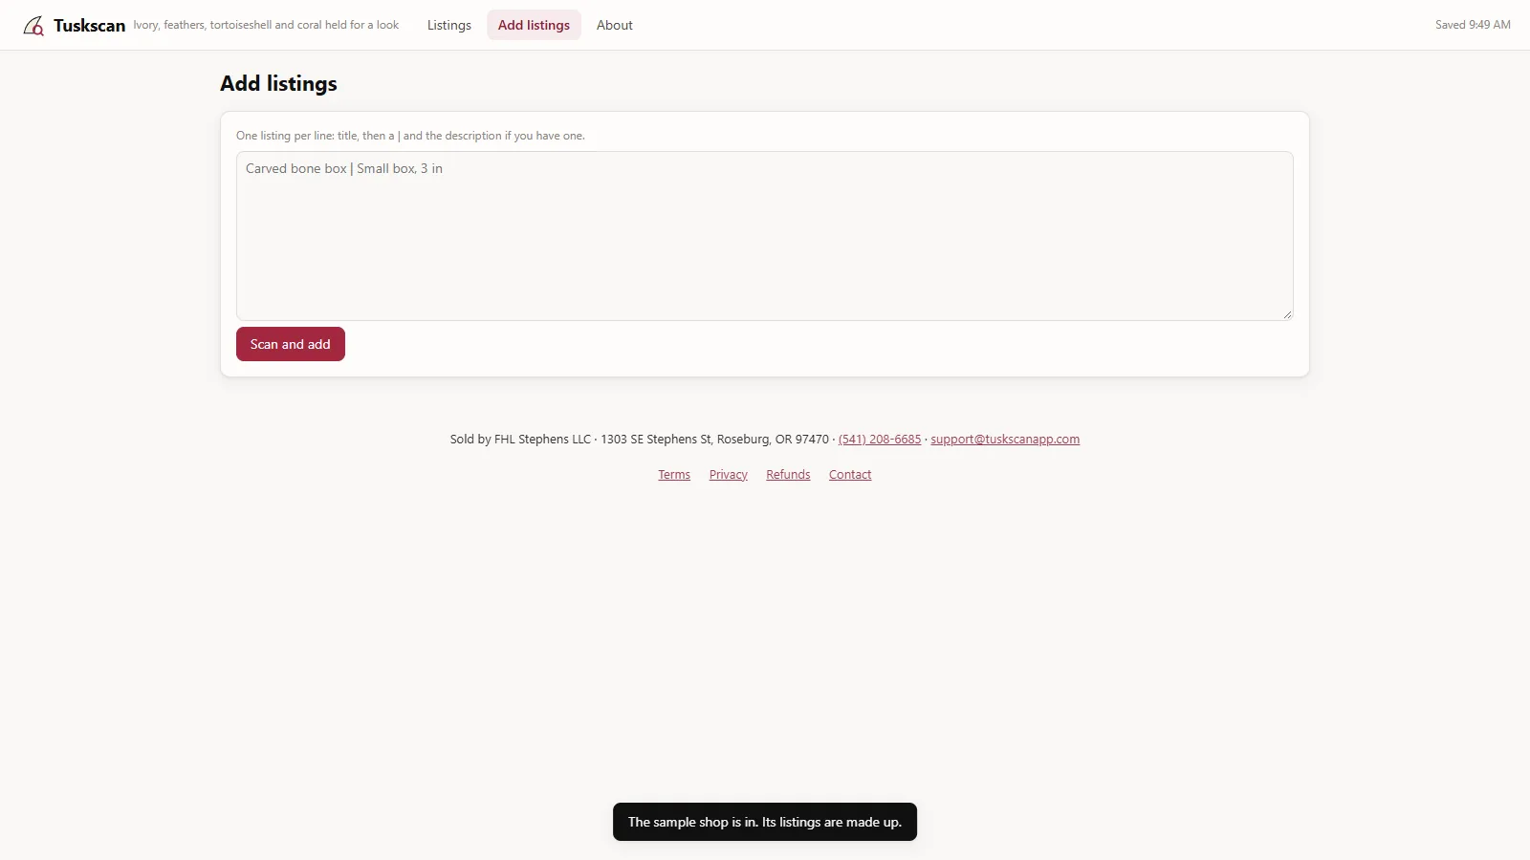Focus the listings textarea

(x=765, y=236)
